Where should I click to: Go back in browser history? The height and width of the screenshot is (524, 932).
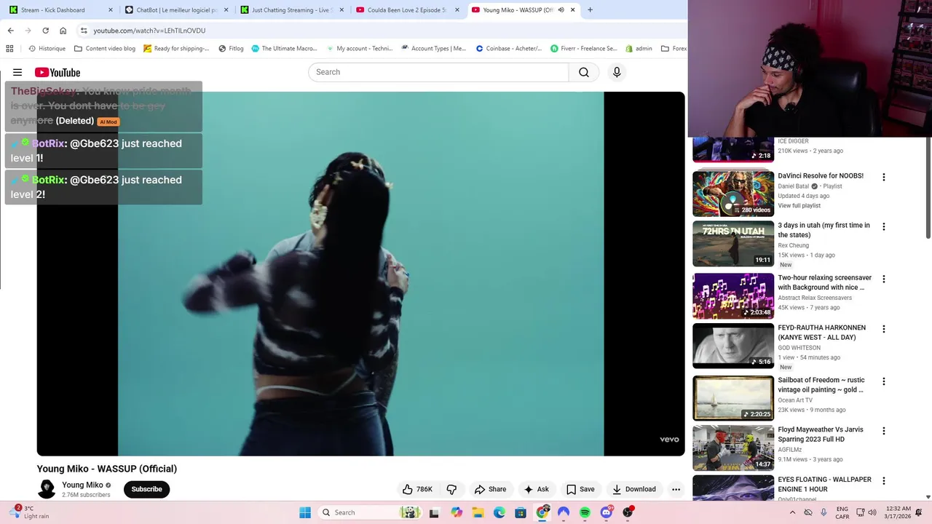pyautogui.click(x=10, y=31)
